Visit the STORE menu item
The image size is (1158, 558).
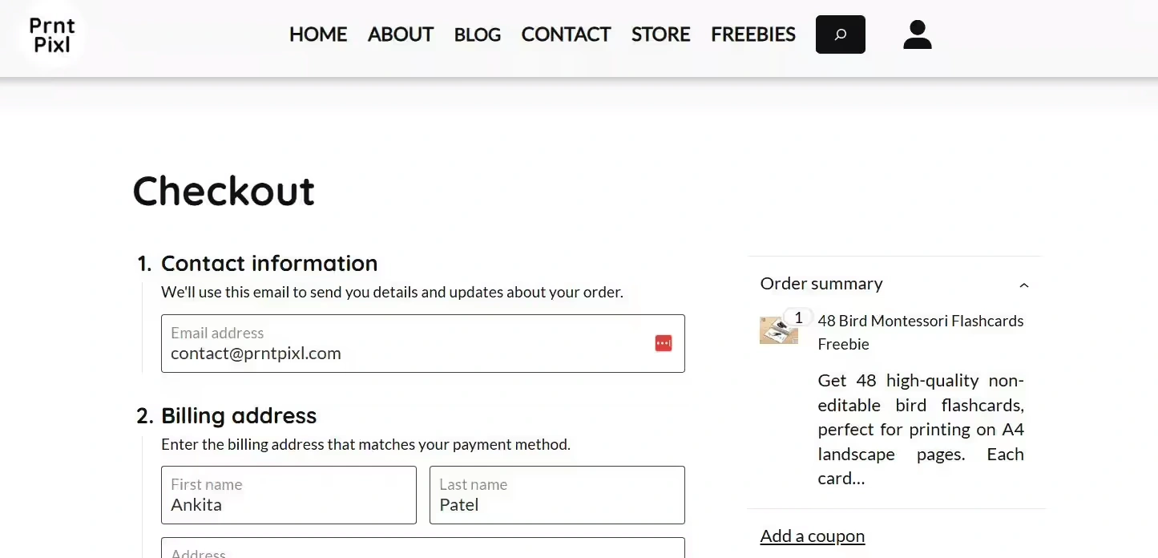tap(660, 34)
